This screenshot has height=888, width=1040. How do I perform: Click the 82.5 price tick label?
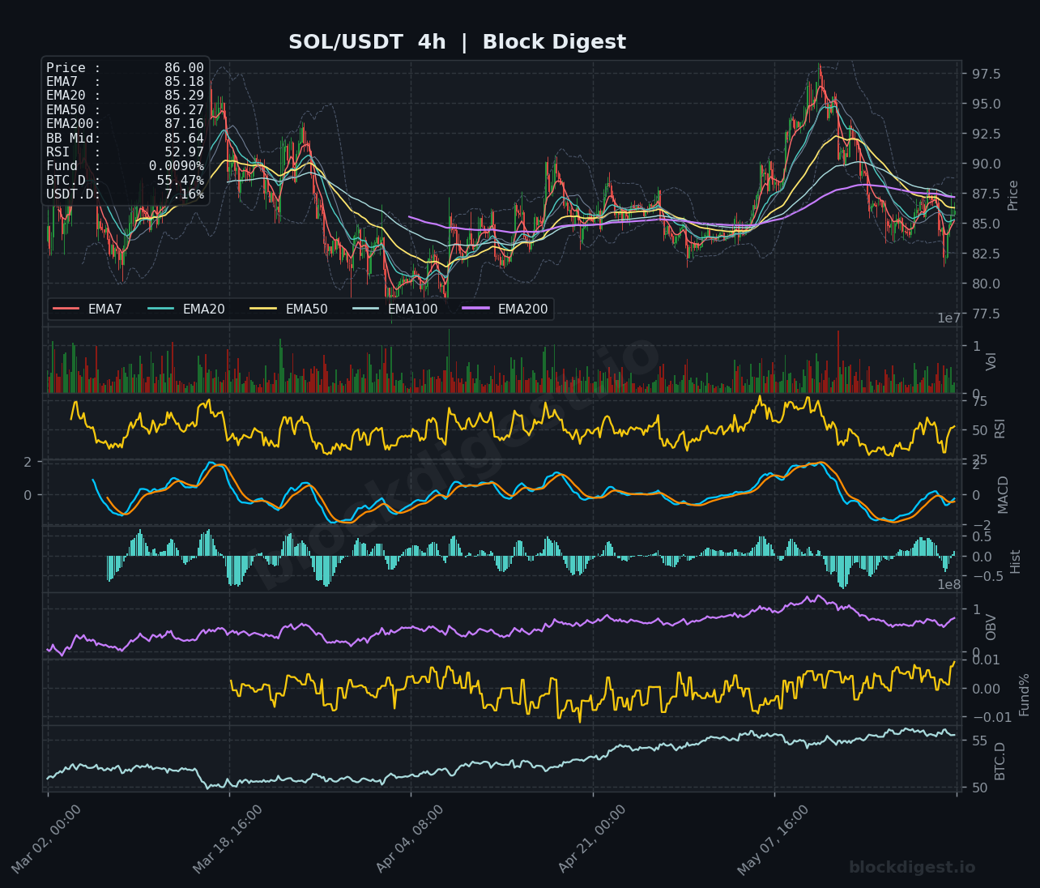click(986, 254)
